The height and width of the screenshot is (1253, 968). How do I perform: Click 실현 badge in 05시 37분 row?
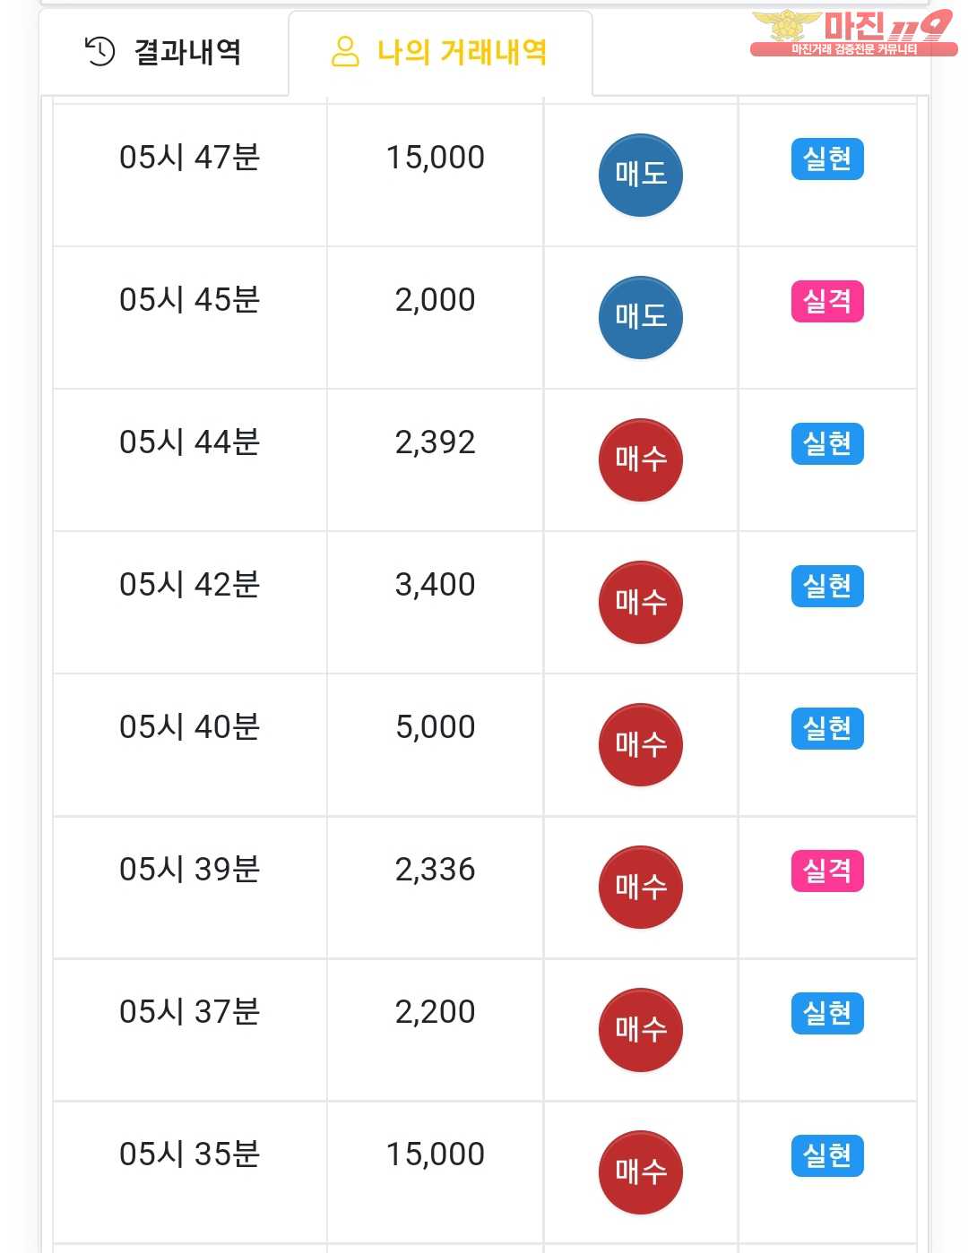(x=827, y=1013)
